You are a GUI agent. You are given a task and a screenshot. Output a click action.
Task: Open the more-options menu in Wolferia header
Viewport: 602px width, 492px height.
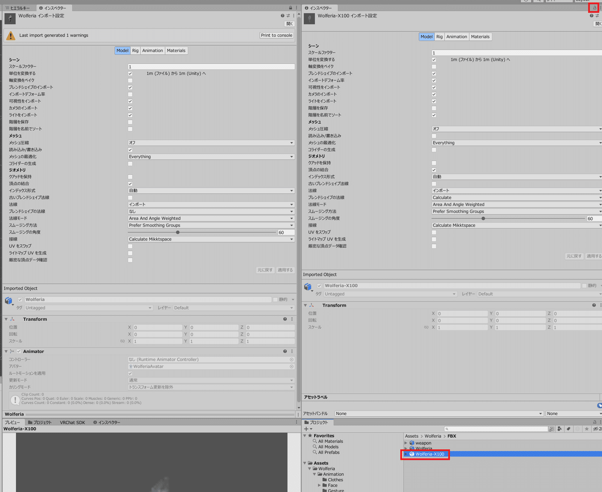tap(293, 16)
